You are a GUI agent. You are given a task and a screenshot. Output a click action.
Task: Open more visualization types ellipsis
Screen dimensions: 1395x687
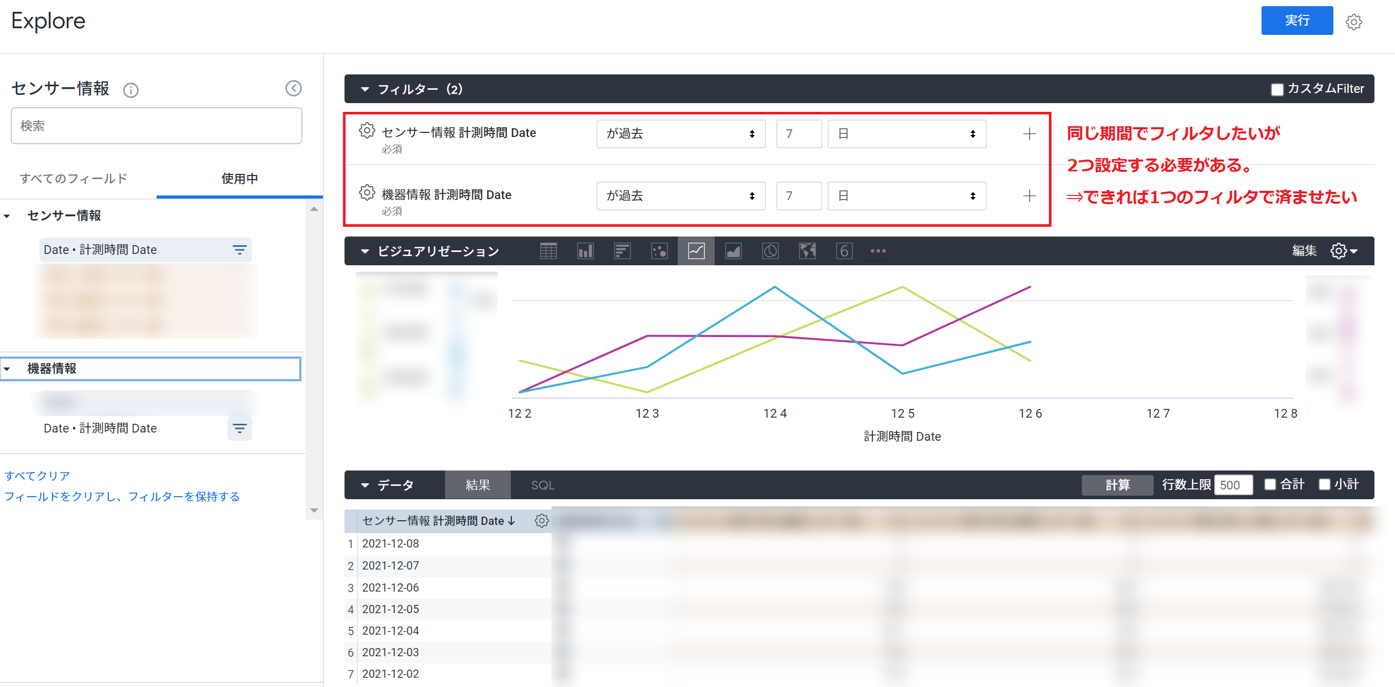coord(878,251)
